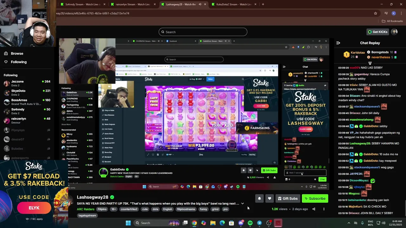Click the ARC Raiders category link
The width and height of the screenshot is (406, 228).
[x=85, y=209]
